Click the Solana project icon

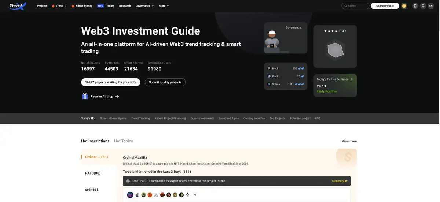pos(269,84)
